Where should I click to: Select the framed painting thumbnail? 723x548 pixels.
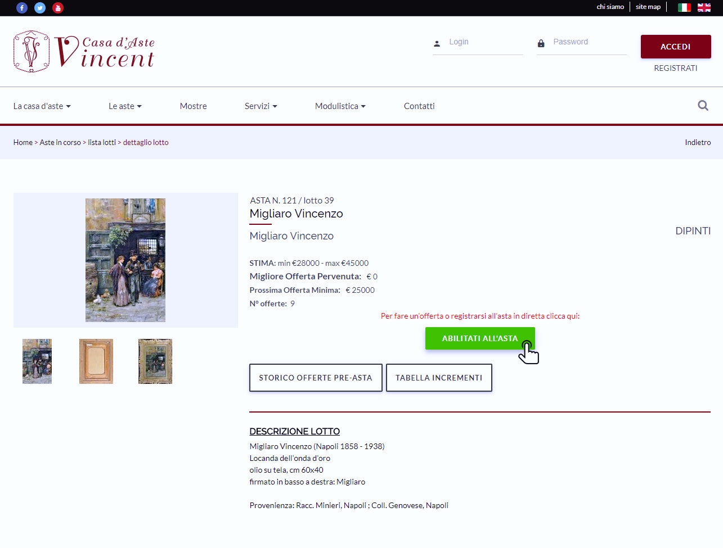(x=155, y=361)
